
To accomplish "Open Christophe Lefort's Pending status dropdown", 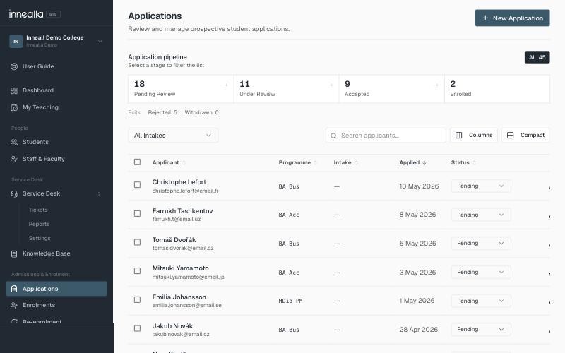I will point(481,186).
